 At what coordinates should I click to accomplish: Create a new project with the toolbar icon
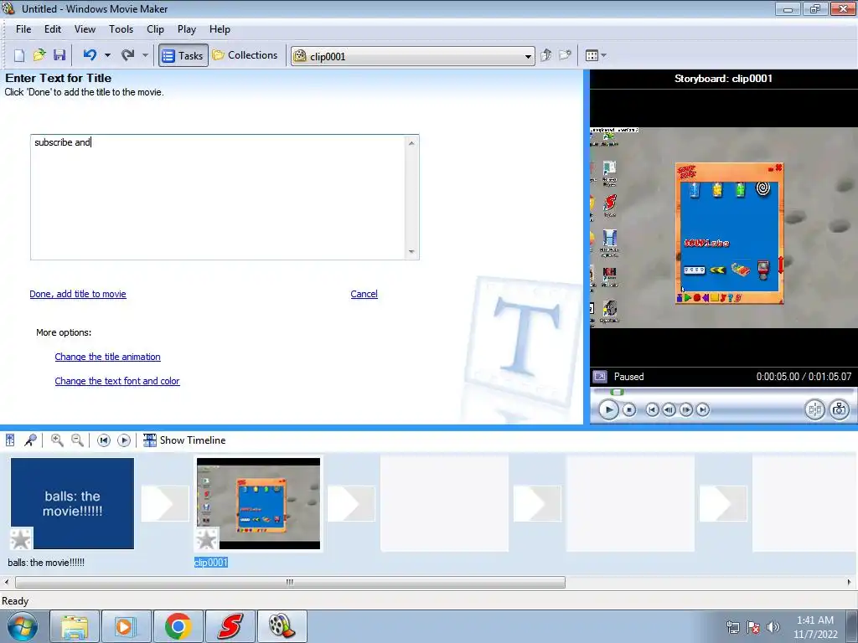[x=19, y=55]
